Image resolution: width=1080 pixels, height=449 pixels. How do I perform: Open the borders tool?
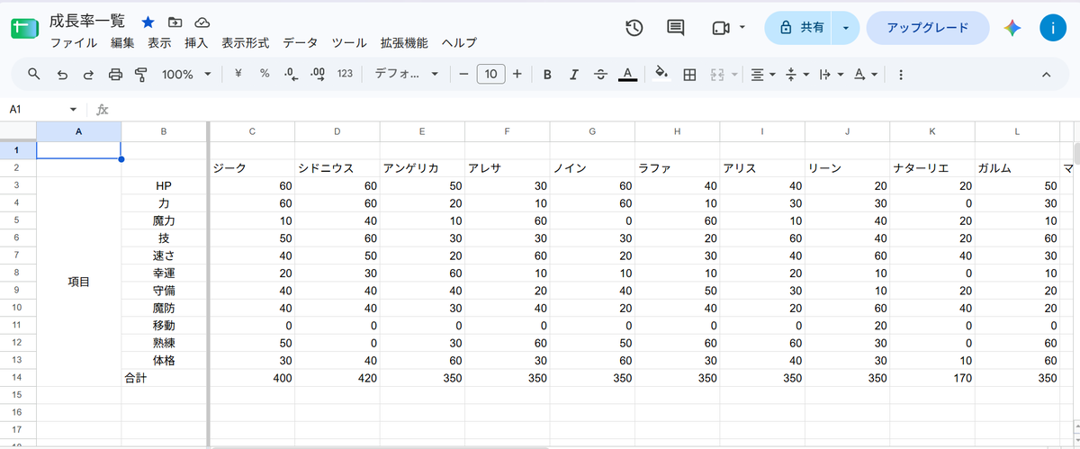[x=690, y=74]
